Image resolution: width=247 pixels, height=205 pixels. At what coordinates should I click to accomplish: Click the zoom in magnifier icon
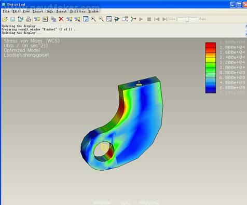93,19
